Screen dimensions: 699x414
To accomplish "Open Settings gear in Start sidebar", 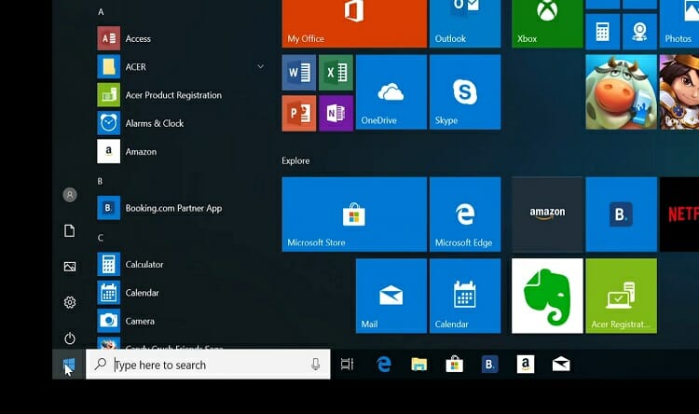I will coord(70,302).
